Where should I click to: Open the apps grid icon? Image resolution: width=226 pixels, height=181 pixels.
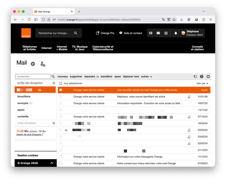click(x=166, y=33)
